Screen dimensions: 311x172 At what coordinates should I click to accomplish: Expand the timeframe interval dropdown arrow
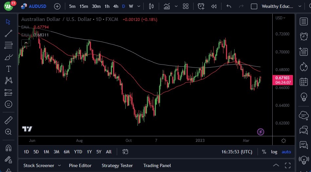(139, 6)
